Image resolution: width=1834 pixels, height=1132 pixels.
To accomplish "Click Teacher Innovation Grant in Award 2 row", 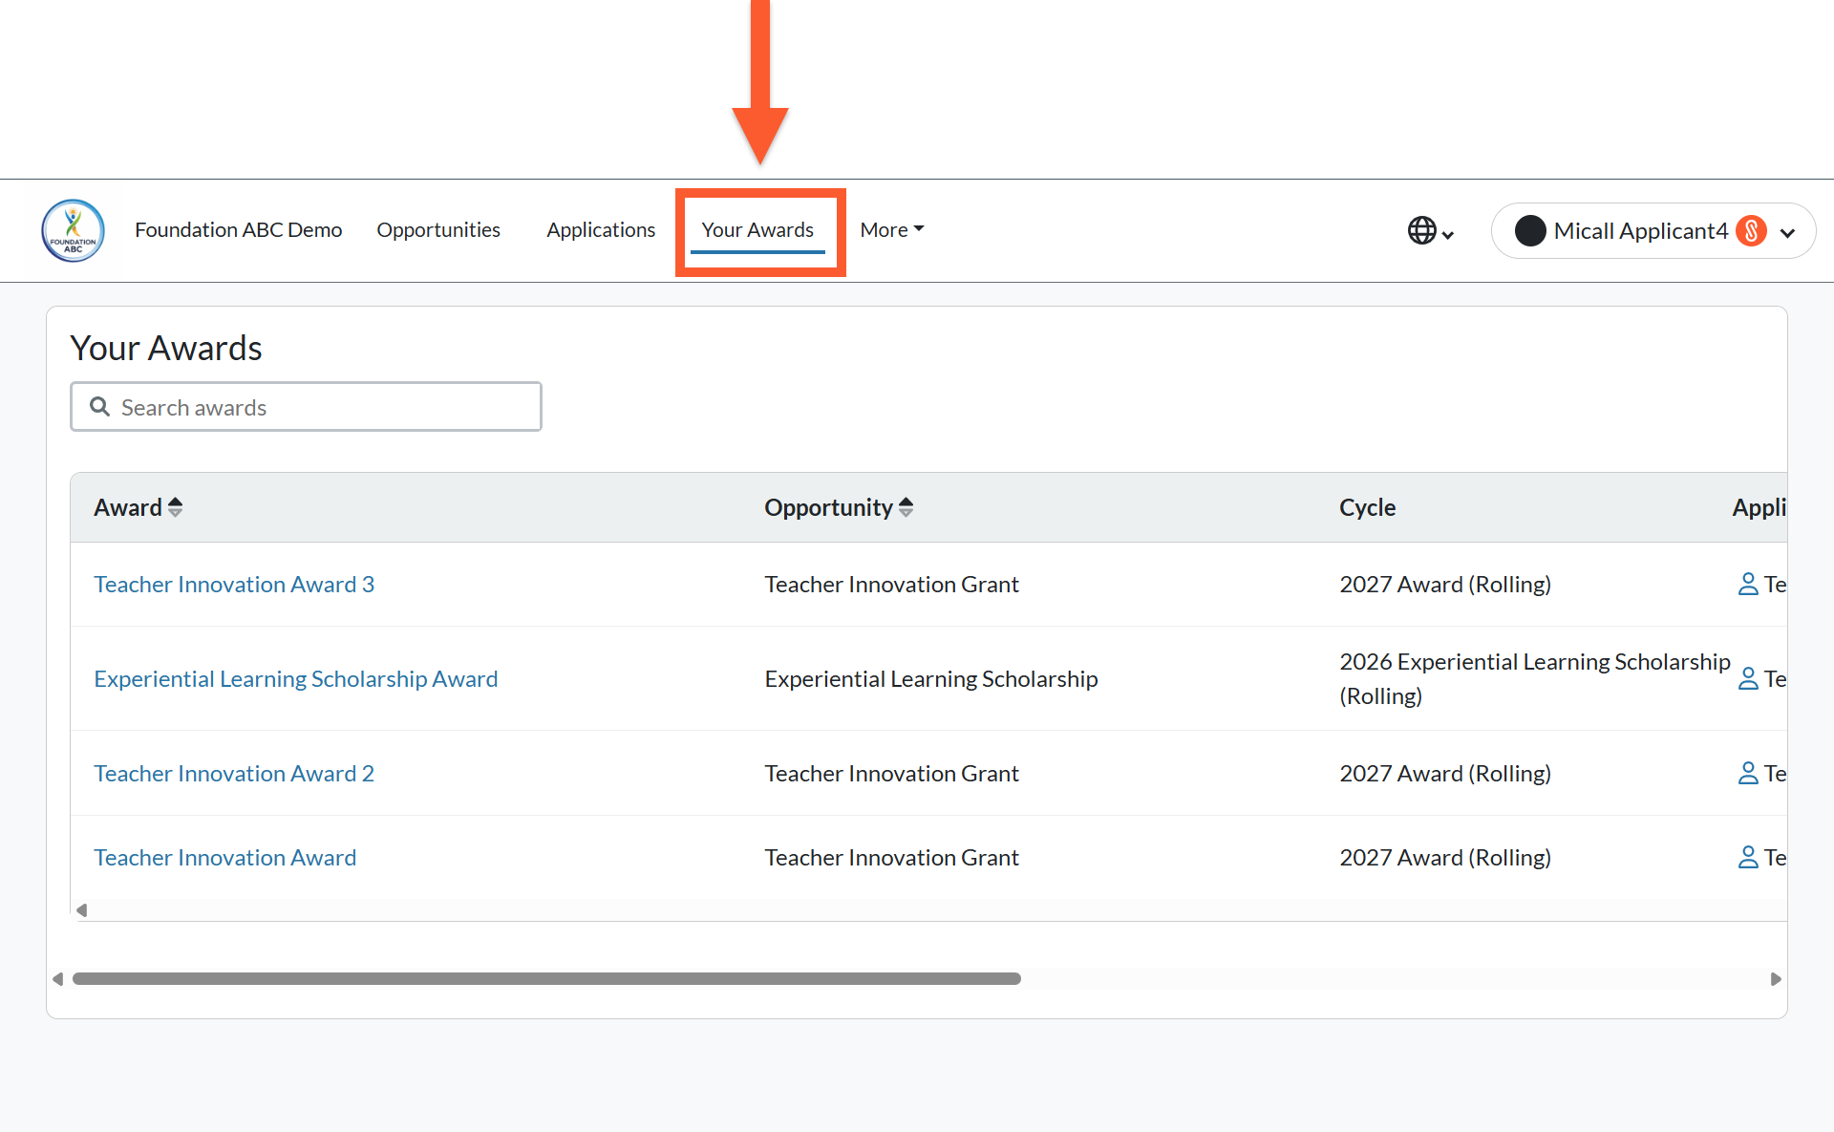I will 891,773.
